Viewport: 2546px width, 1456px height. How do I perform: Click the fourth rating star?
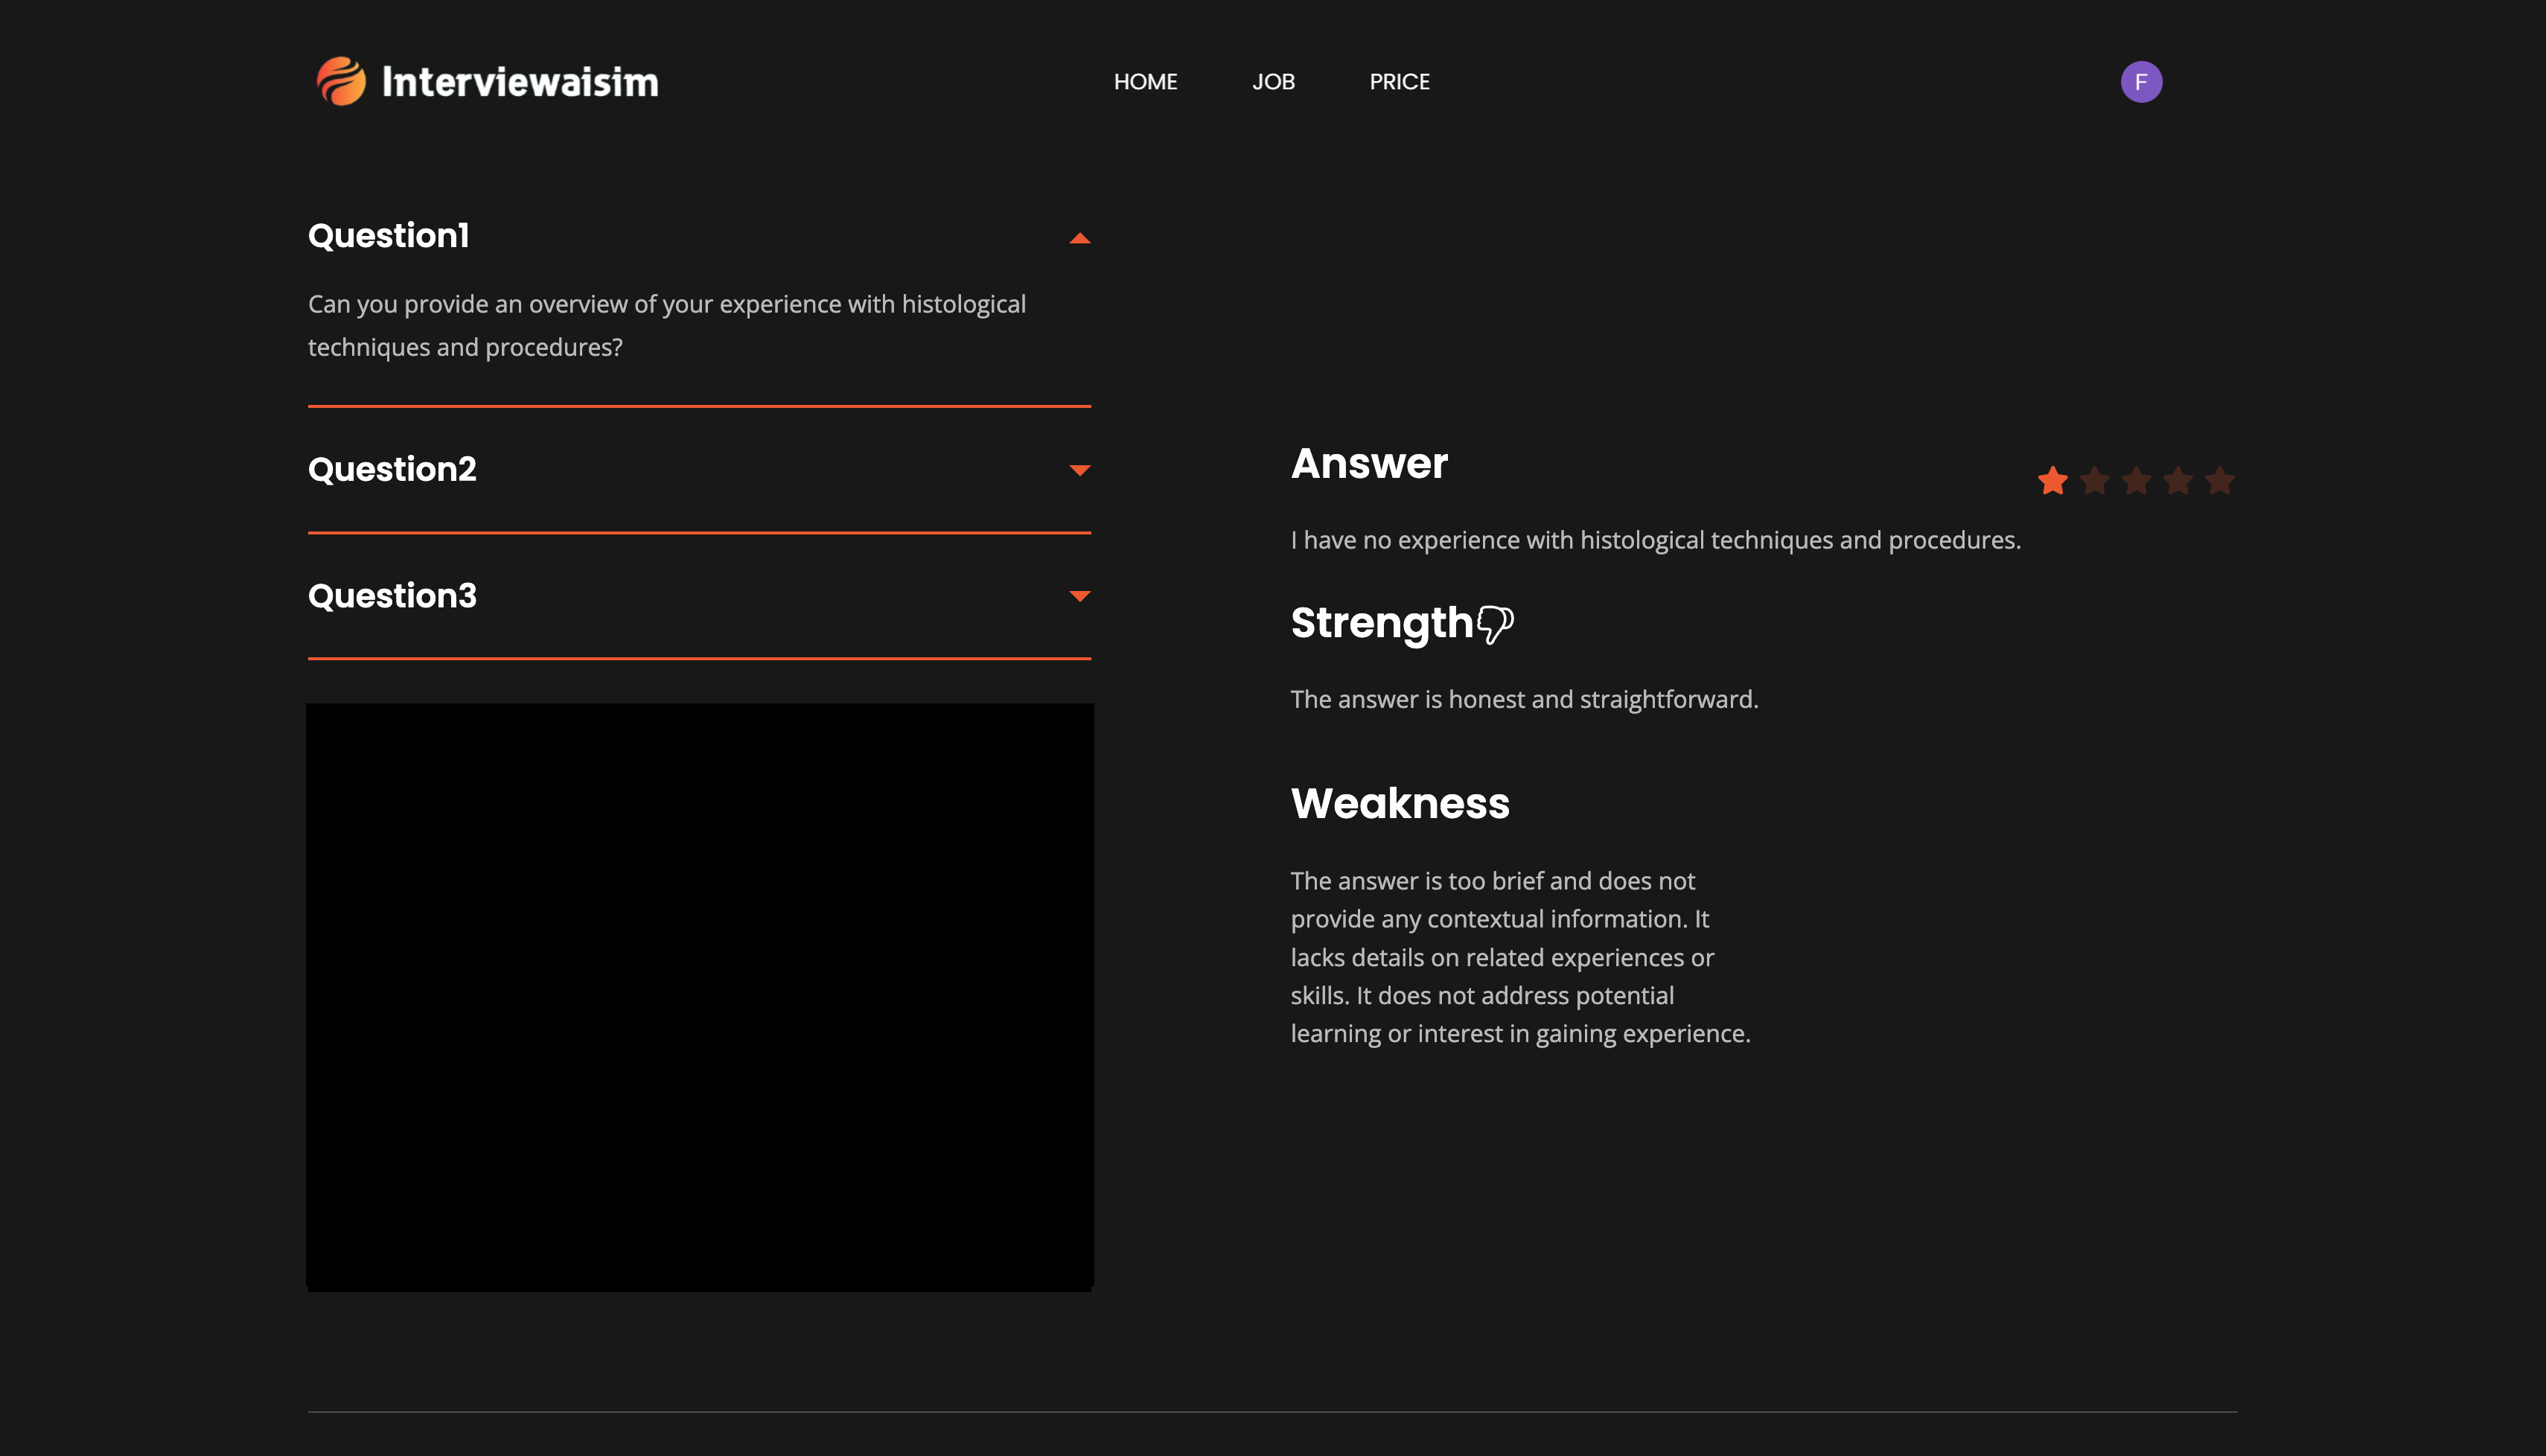[2177, 481]
